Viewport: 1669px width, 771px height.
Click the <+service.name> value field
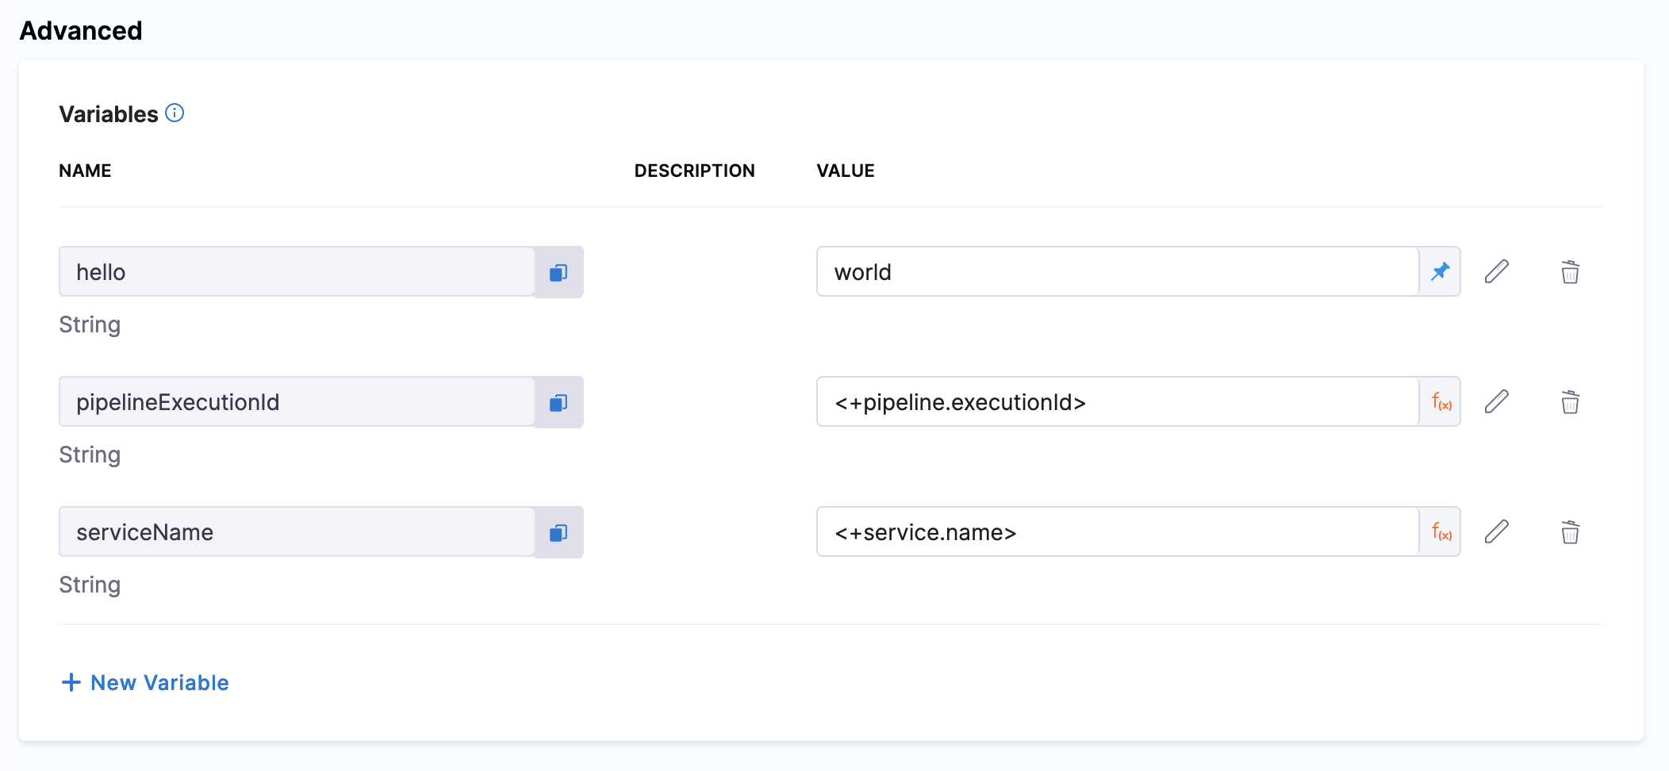point(1117,532)
